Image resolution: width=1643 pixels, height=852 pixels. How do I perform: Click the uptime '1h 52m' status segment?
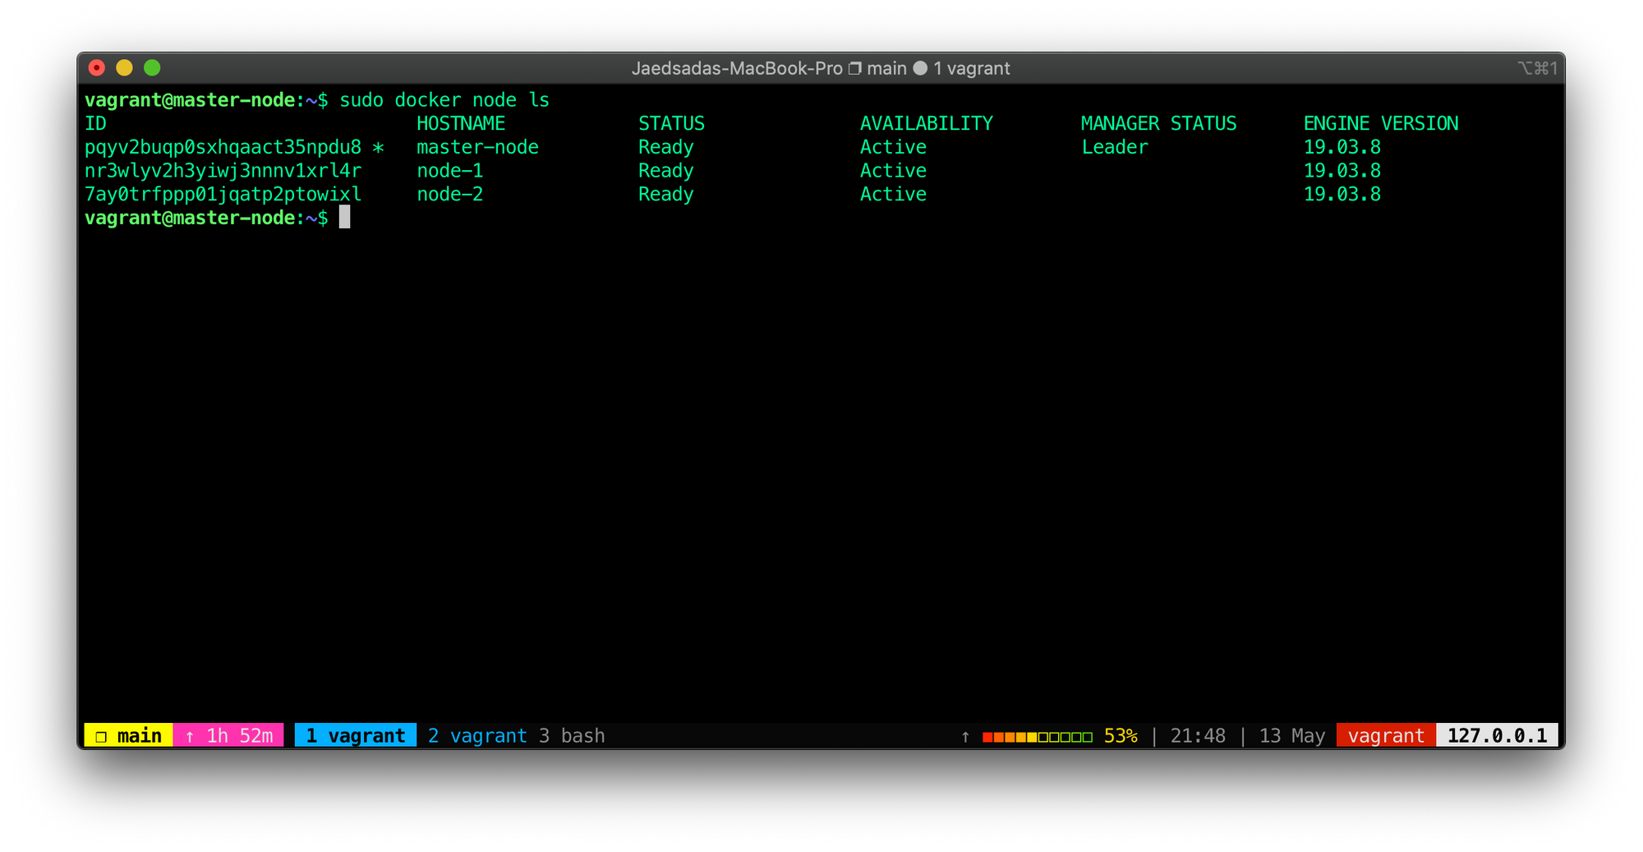coord(229,735)
